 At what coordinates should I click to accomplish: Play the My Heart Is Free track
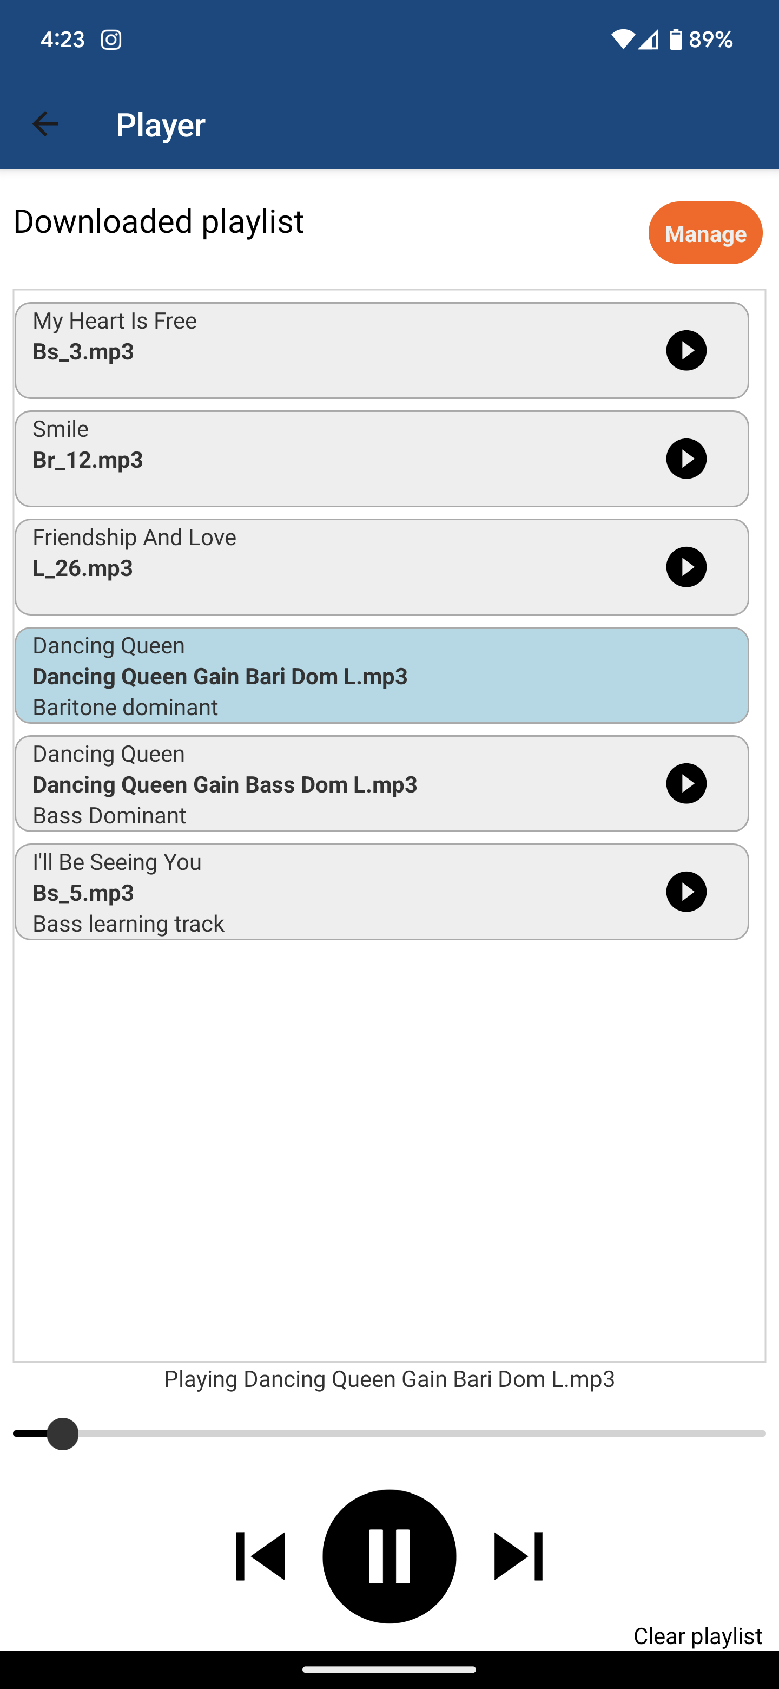686,351
